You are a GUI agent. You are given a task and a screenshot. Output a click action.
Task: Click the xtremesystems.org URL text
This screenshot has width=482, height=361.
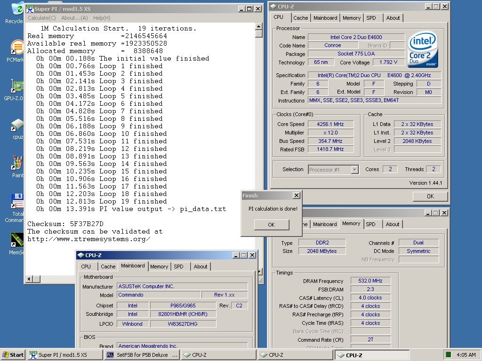coord(89,239)
